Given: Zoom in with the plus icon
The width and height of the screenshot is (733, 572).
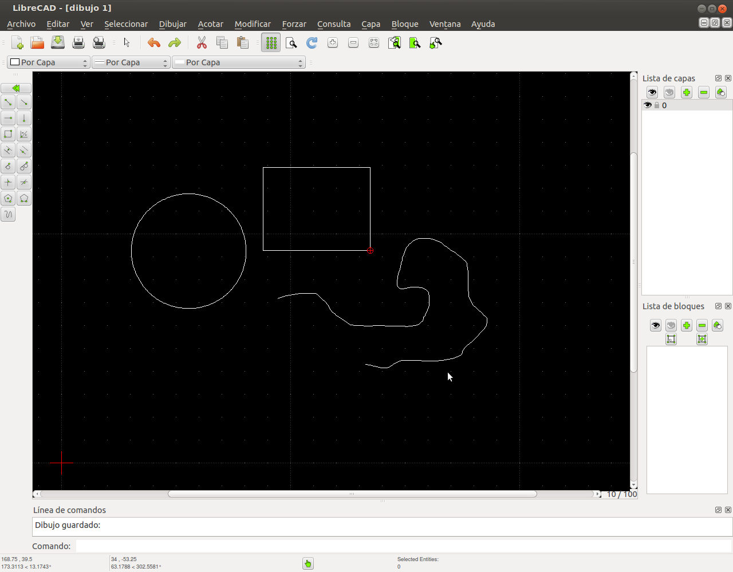Looking at the screenshot, I should click(x=333, y=43).
